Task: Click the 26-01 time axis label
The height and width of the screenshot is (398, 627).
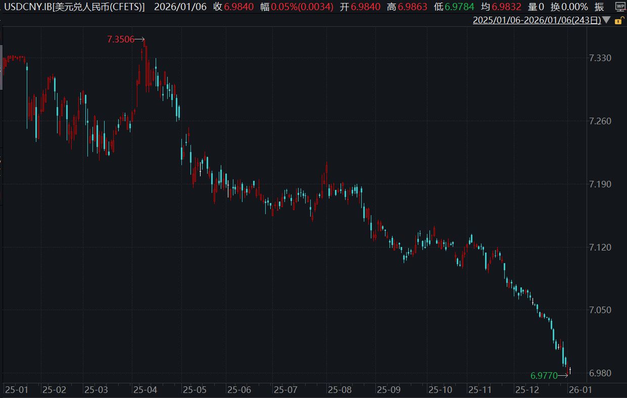Action: [x=580, y=390]
